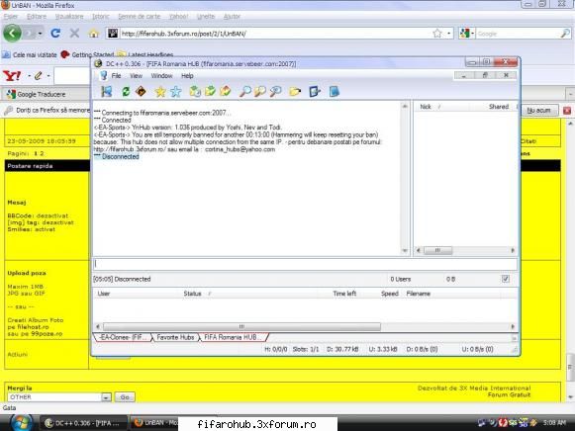
Task: Go back with Firefox back arrow
Action: (x=12, y=34)
